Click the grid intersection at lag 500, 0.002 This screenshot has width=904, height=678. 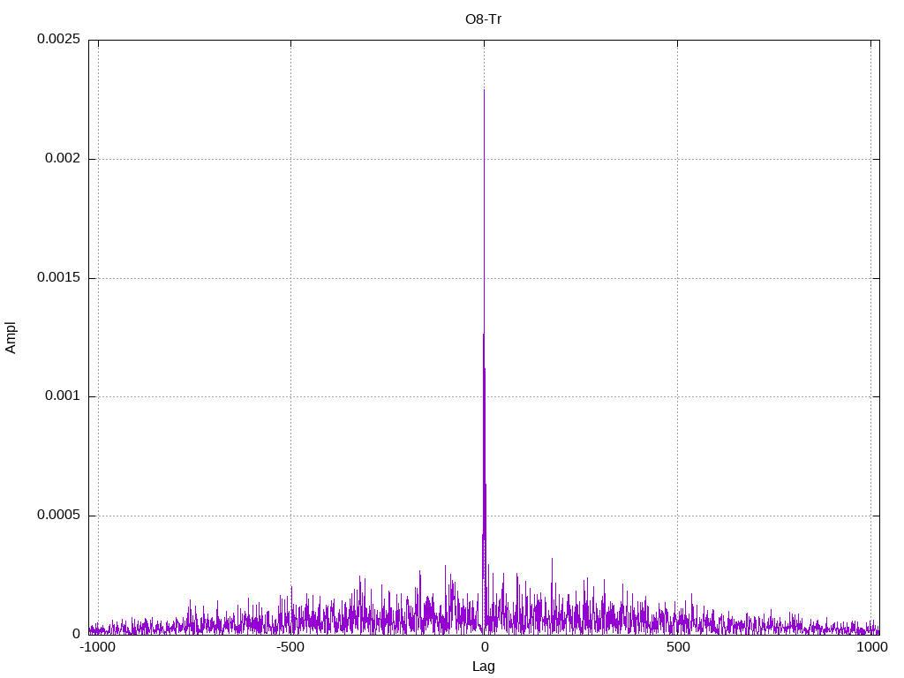pyautogui.click(x=677, y=159)
